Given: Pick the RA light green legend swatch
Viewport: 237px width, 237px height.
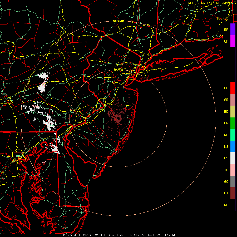Looking at the screenshot, I should (233, 135).
